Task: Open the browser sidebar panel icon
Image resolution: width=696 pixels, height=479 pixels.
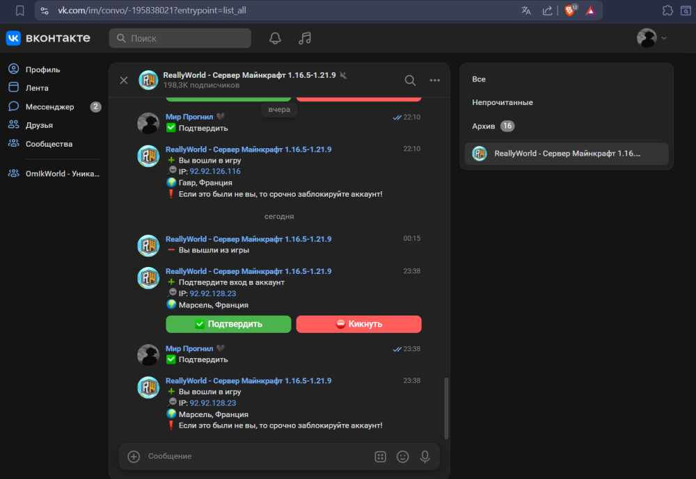Action: pyautogui.click(x=686, y=10)
